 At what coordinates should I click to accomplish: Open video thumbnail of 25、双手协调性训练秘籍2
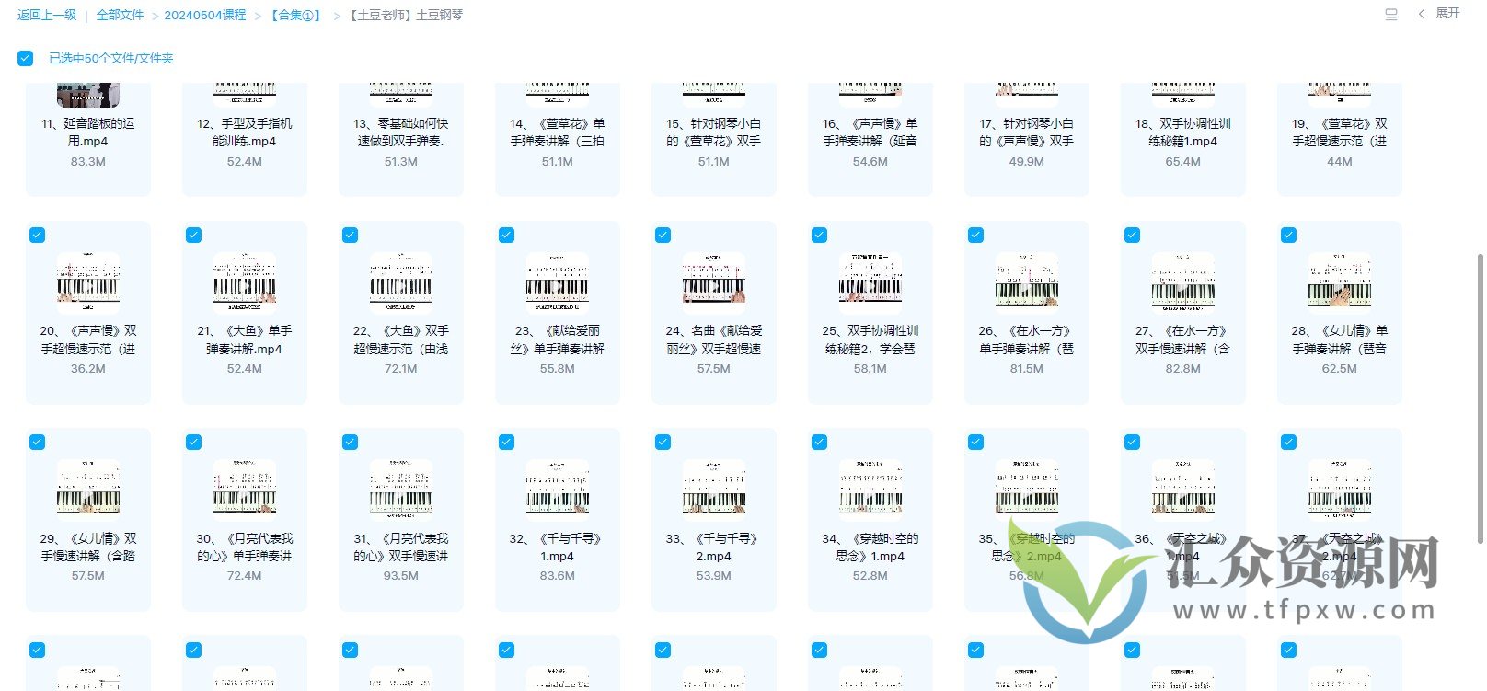point(870,282)
